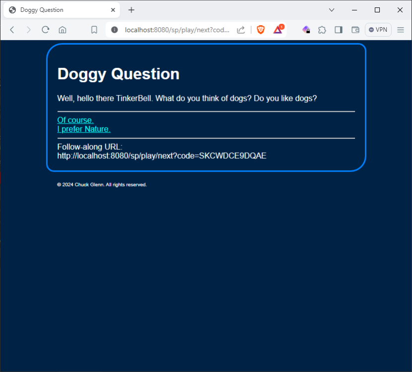View site information icon in address bar
Screen dimensions: 412x372
tap(115, 30)
